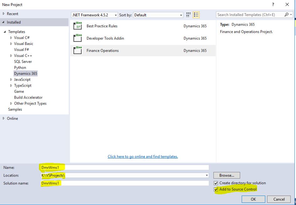Select the Developer Tools Addin template icon

point(78,38)
